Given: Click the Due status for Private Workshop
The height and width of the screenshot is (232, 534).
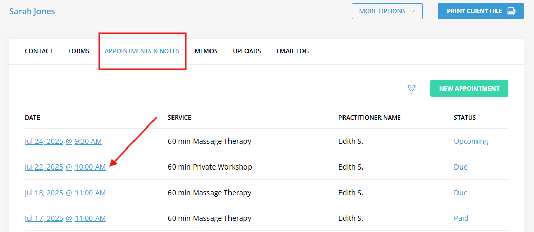Looking at the screenshot, I should point(461,167).
